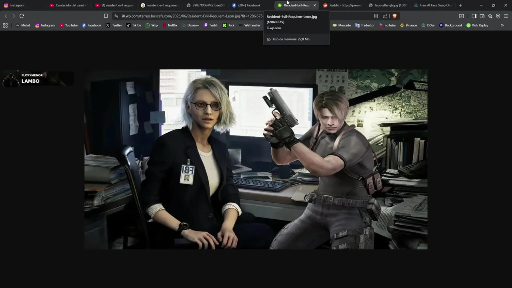Open the Background bookmark
This screenshot has width=512, height=288.
[x=450, y=25]
